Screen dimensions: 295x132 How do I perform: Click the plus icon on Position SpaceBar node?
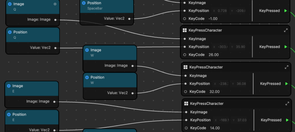[84, 3]
